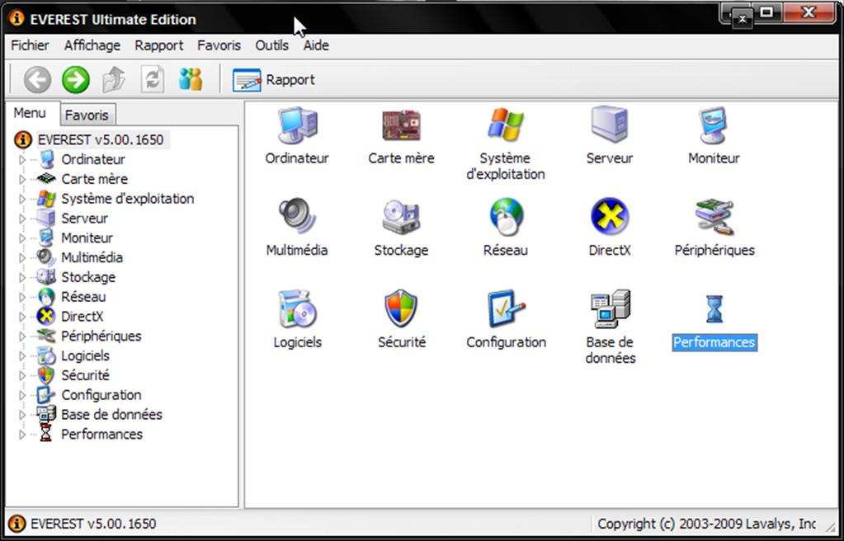Select Stockage in the tree
Image resolution: width=844 pixels, height=541 pixels.
coord(88,277)
